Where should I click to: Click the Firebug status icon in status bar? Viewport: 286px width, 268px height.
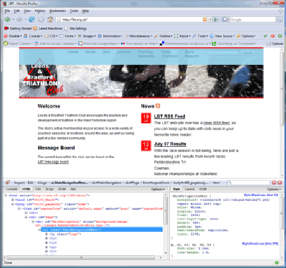[x=277, y=262]
